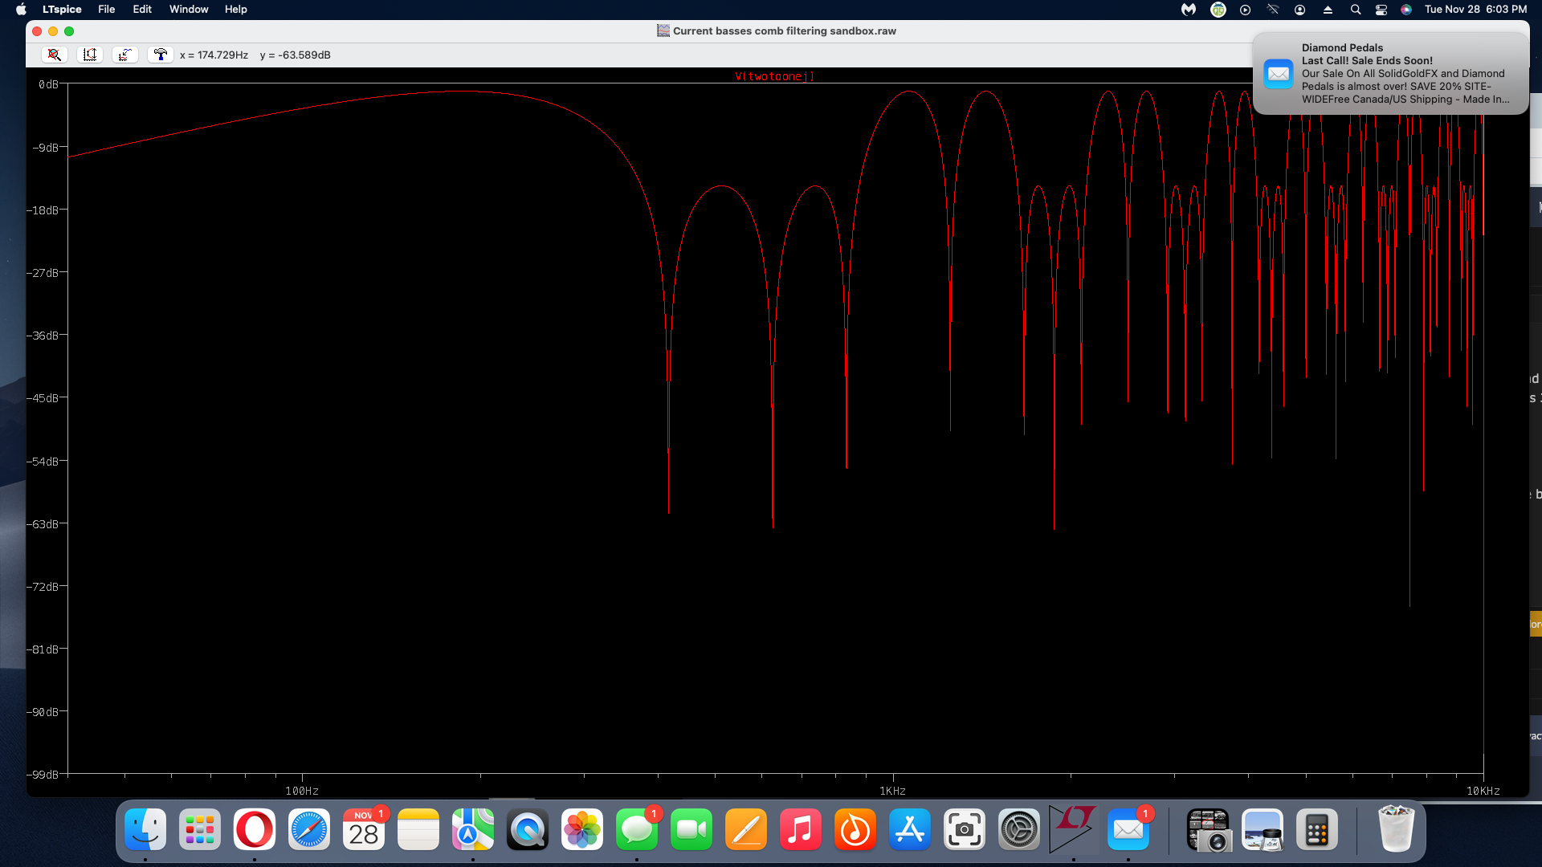Click the V(twotoonej) trace label
This screenshot has height=867, width=1542.
pyautogui.click(x=774, y=76)
